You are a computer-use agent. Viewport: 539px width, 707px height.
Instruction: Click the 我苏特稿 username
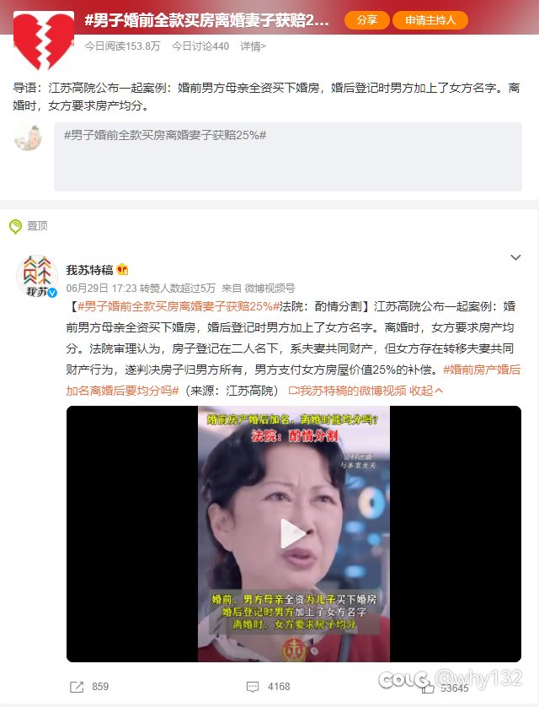coord(89,270)
